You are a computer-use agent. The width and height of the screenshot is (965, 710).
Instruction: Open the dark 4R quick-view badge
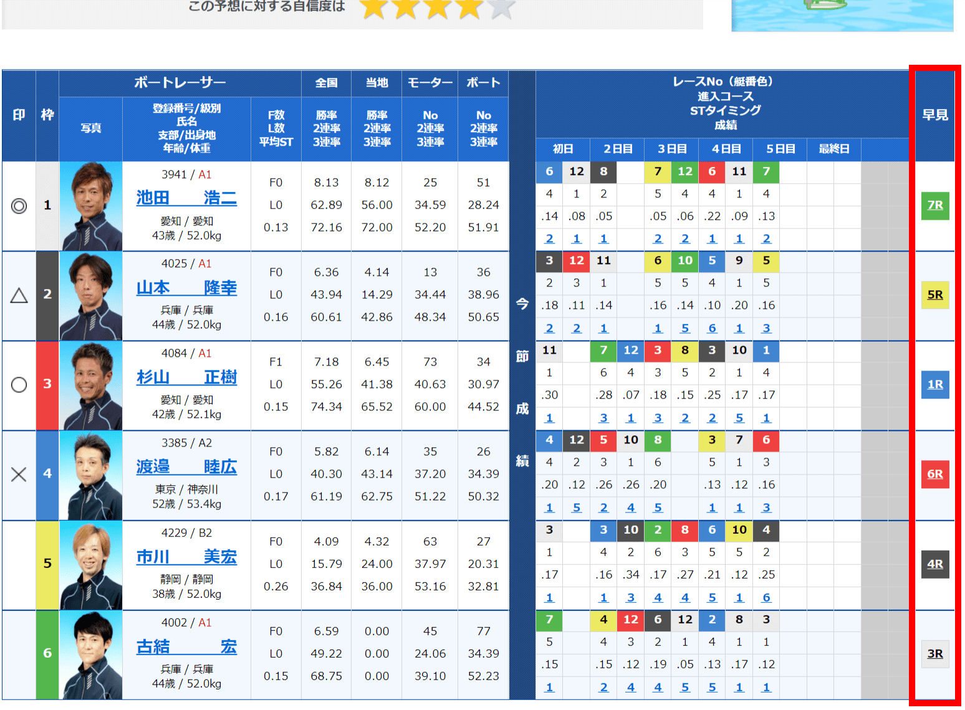point(934,564)
